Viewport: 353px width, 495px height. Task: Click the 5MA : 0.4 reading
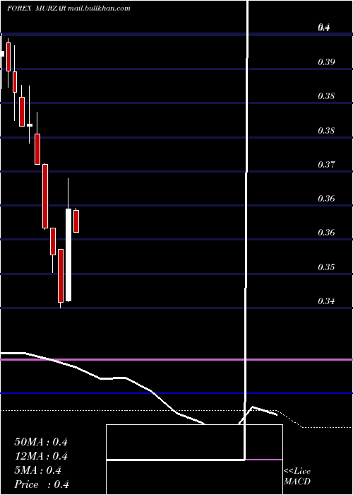[x=38, y=470]
